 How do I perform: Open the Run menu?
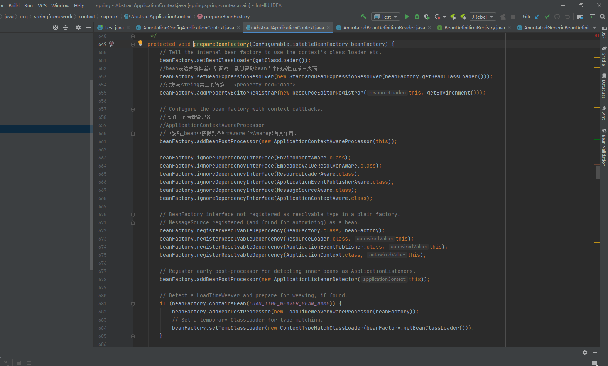click(x=29, y=5)
